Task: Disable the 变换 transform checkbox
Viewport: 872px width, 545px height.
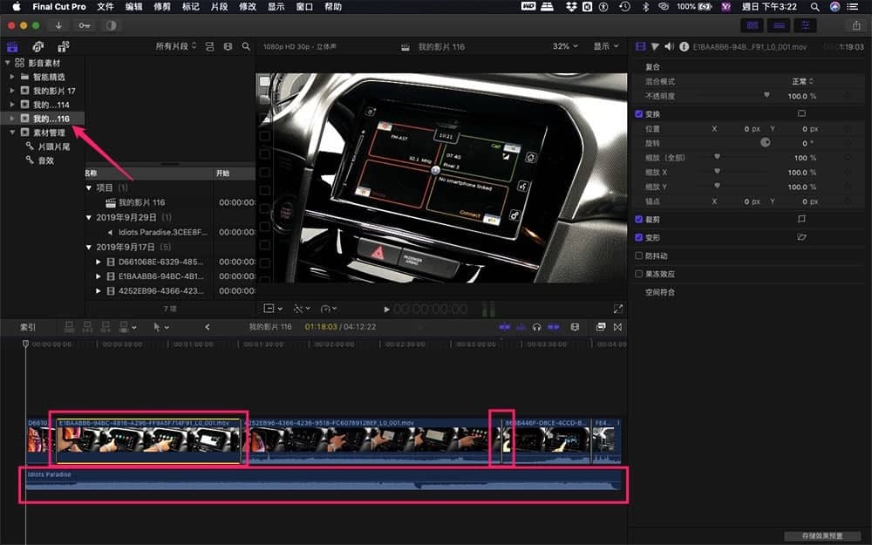Action: tap(638, 114)
